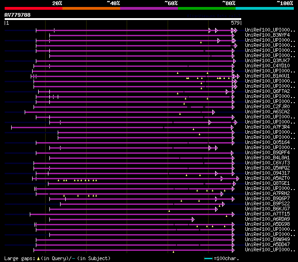Viewport: 298px width, 262px height.
Task: Open hit UniRef100_Q5APQ2
Action: click(x=267, y=168)
